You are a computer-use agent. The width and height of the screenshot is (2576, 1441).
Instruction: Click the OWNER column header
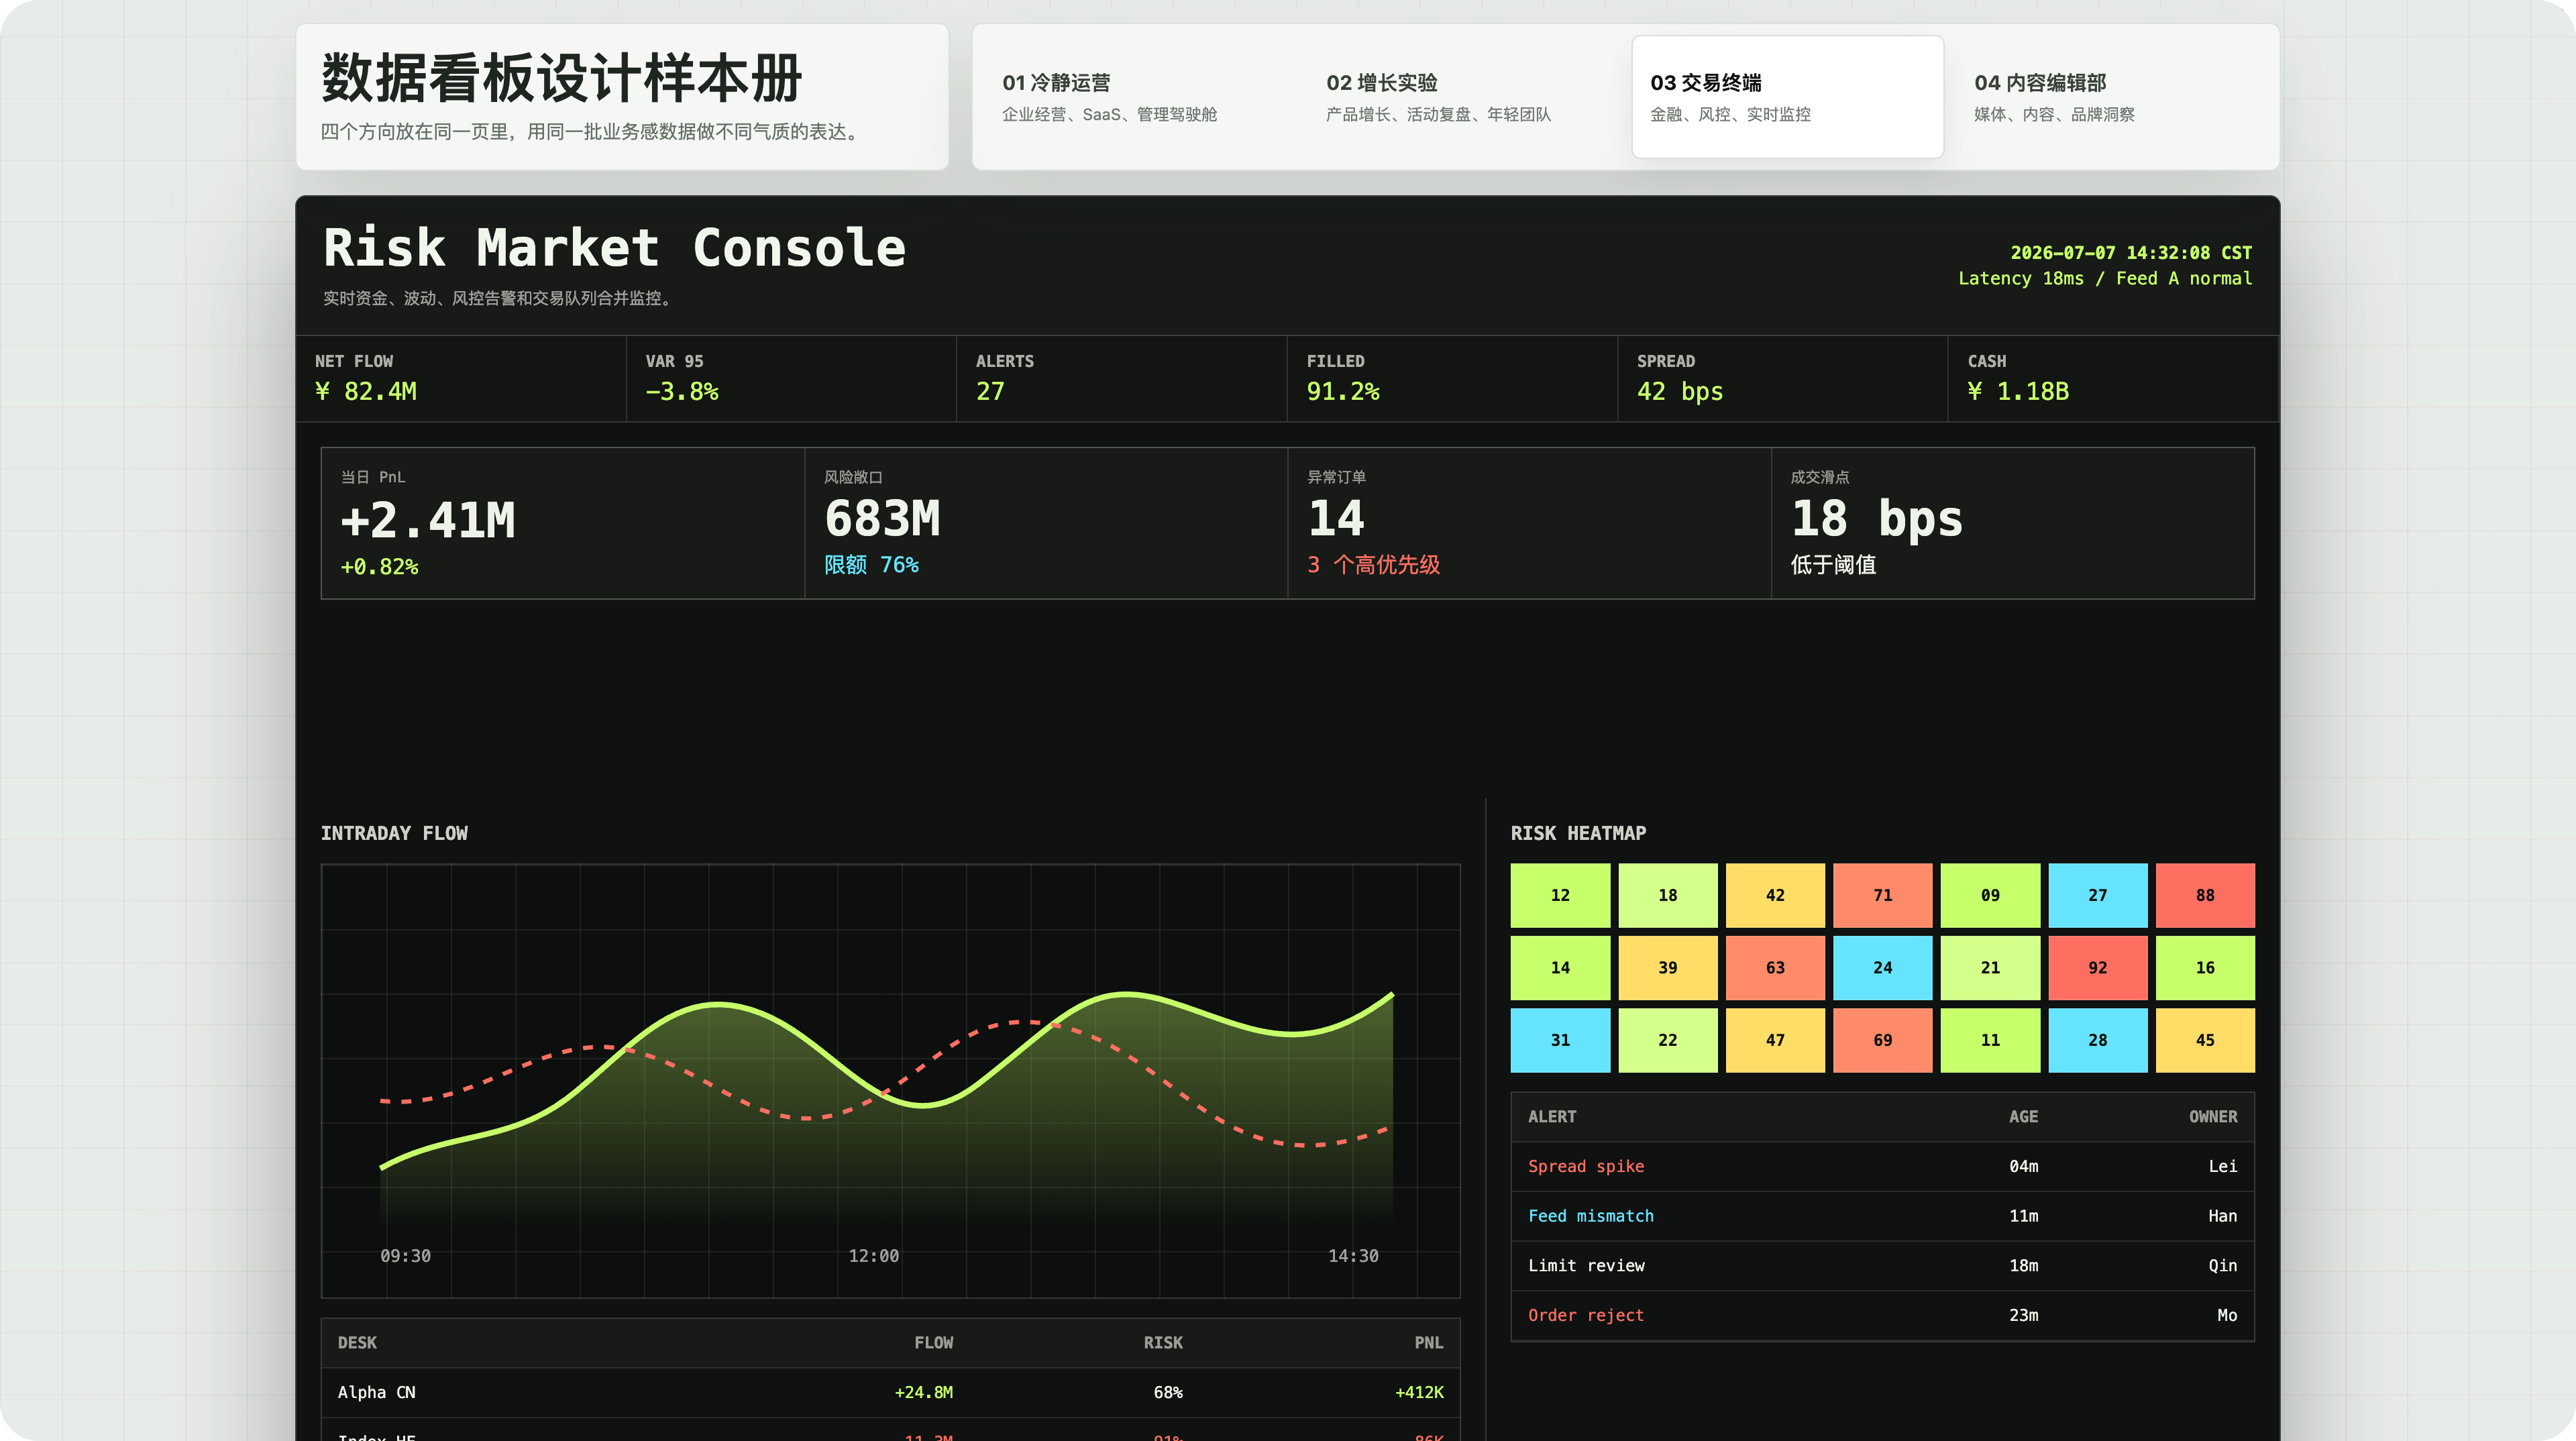[x=2213, y=1116]
